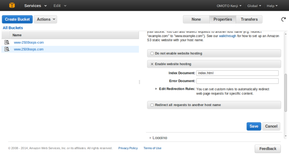Open the Services dropdown menu
Viewport: 289px width, 156px height.
(35, 6)
